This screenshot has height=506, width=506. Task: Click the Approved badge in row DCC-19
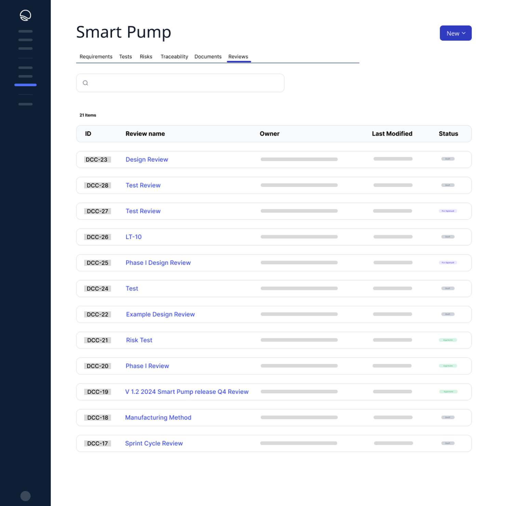(448, 392)
